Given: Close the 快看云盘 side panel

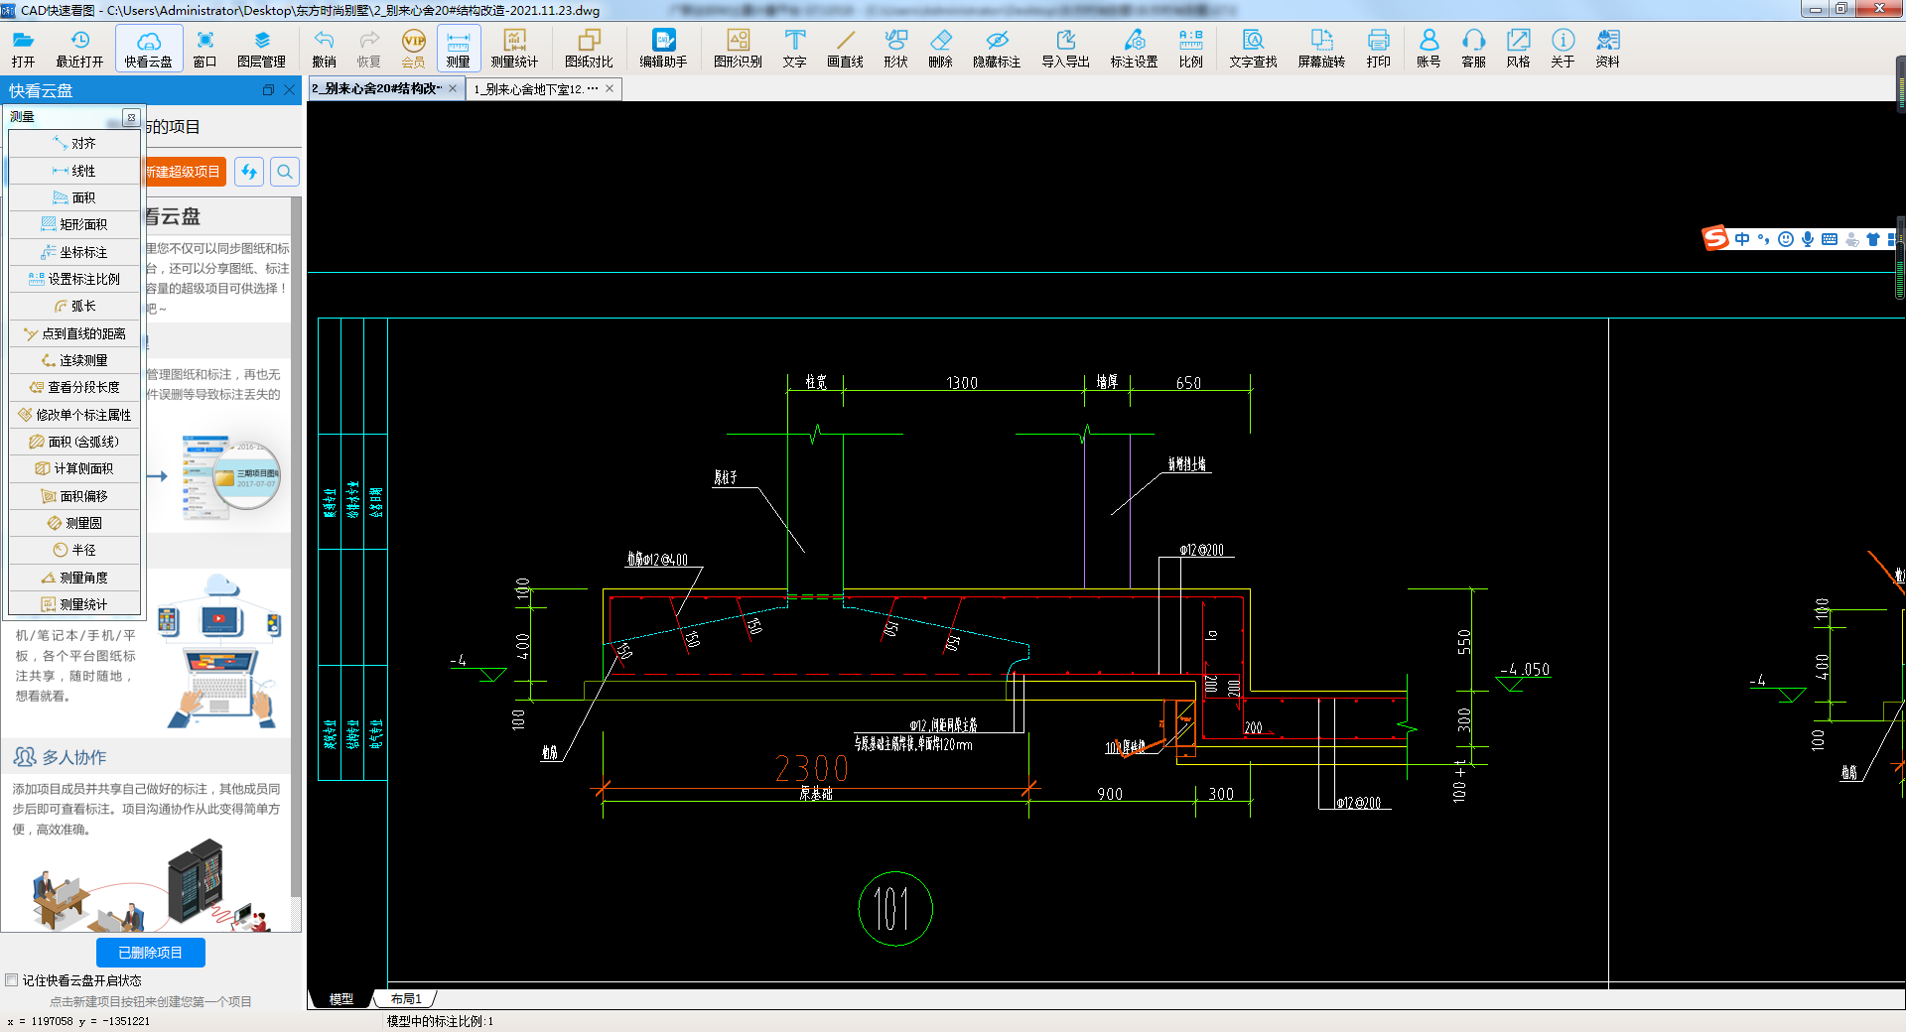Looking at the screenshot, I should 290,90.
